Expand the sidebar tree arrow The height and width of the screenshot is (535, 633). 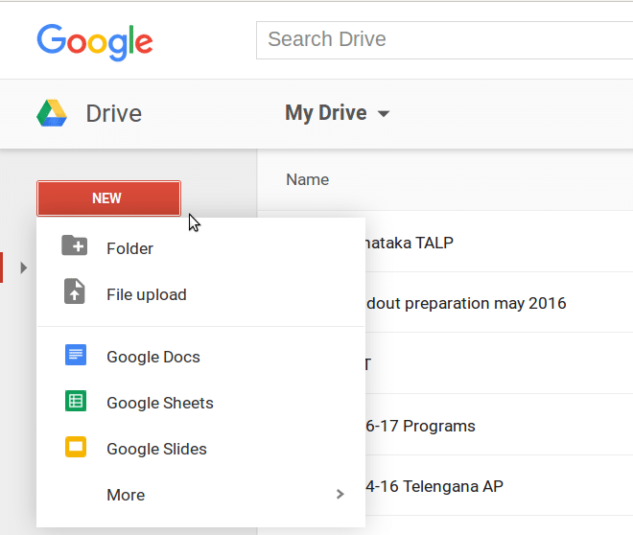[x=24, y=267]
